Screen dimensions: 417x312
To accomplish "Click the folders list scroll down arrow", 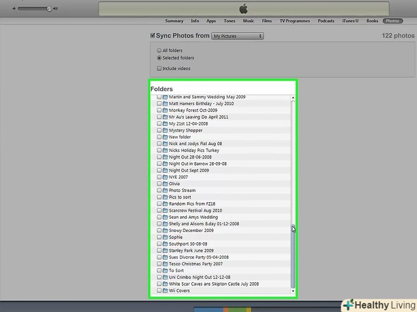I will (x=293, y=291).
